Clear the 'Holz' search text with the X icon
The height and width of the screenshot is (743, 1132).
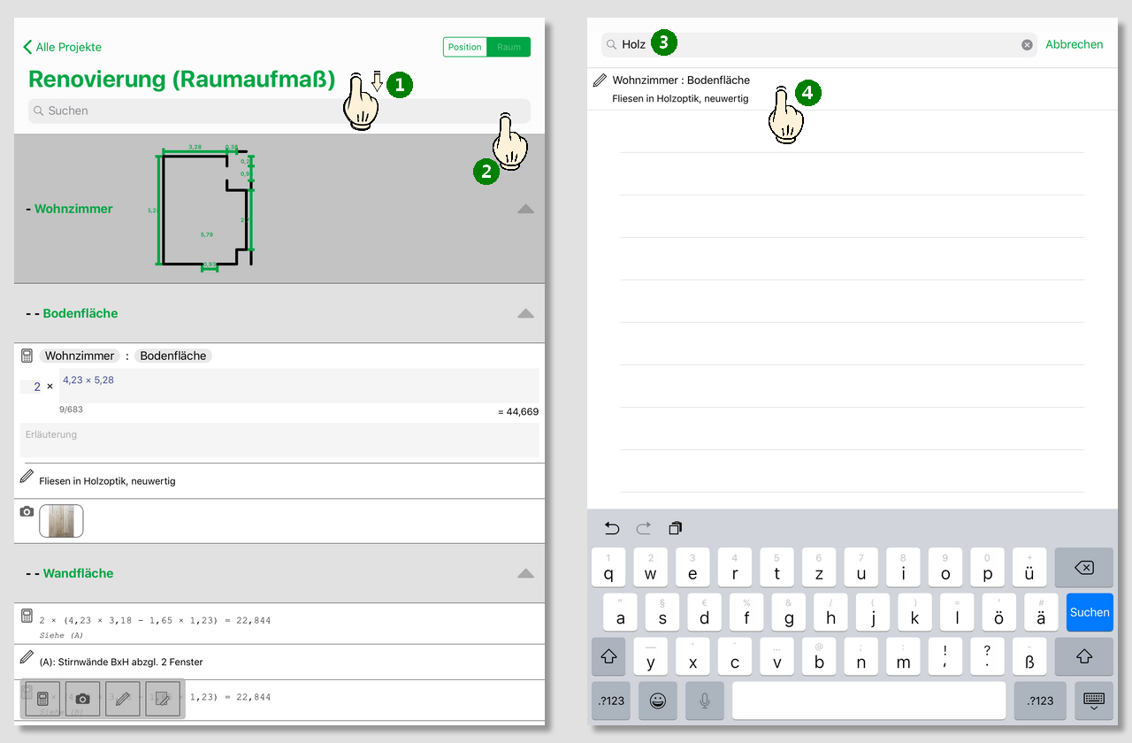click(x=1027, y=45)
